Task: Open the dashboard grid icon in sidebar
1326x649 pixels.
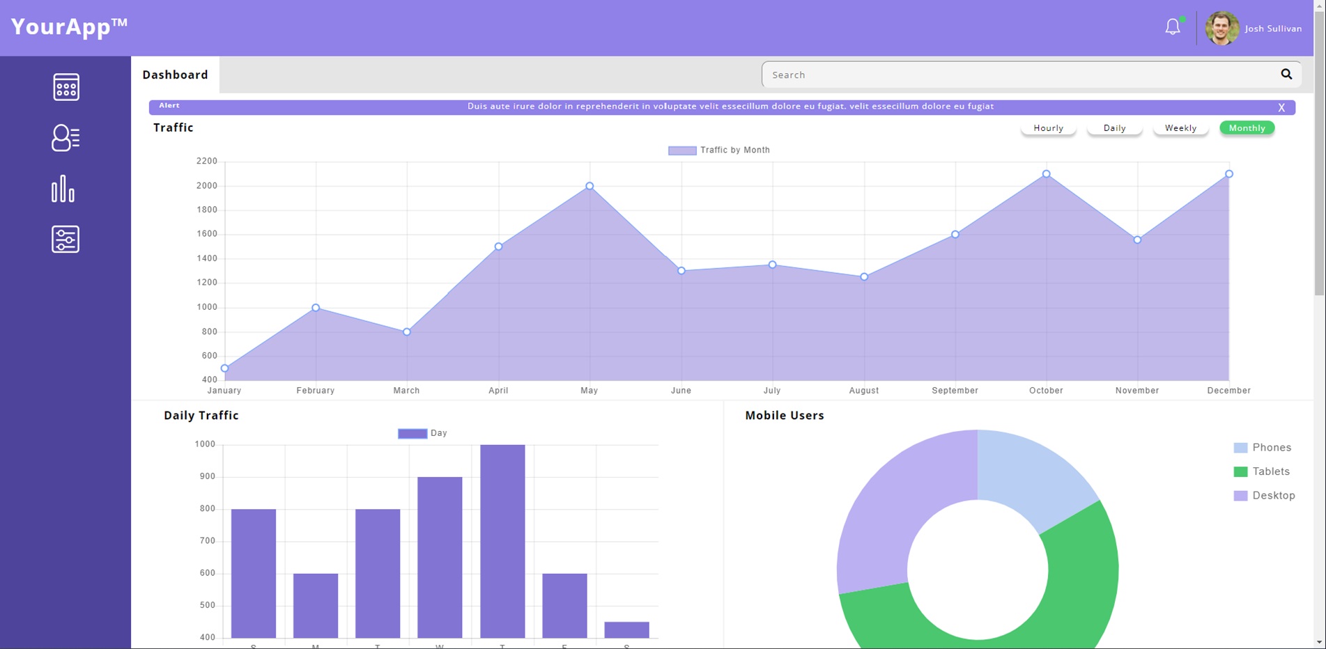Action: (66, 87)
